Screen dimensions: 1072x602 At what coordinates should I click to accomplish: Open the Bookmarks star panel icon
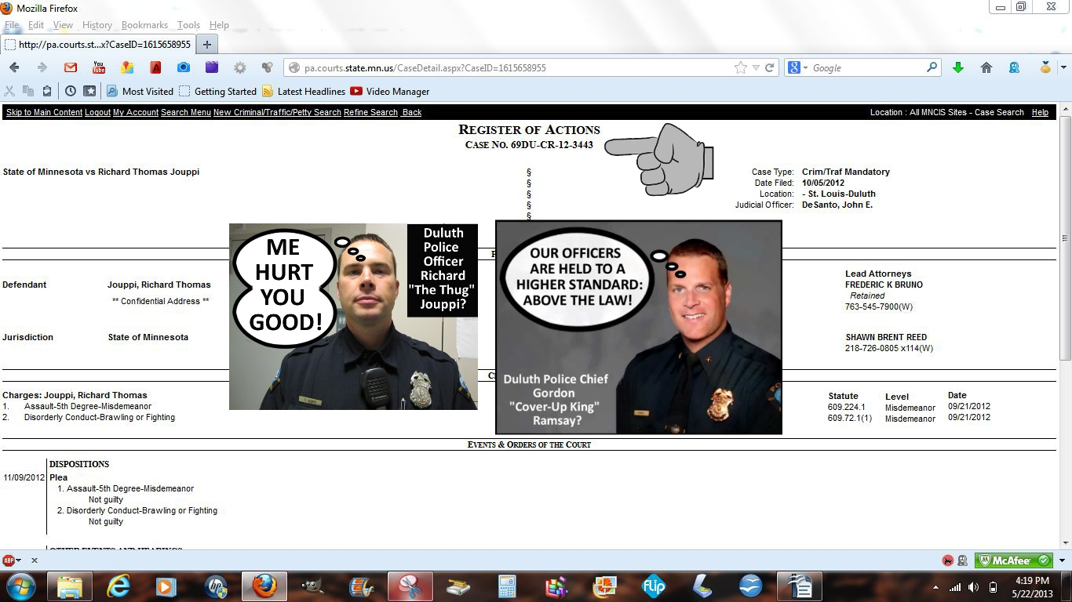[89, 91]
